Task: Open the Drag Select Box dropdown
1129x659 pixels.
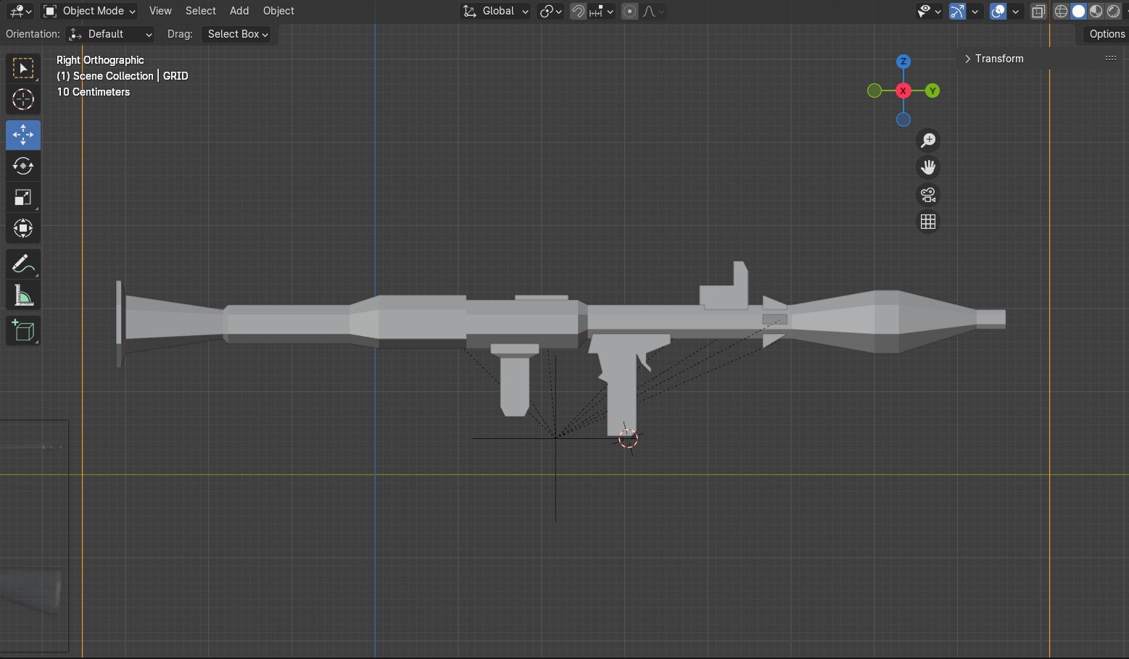Action: click(237, 34)
